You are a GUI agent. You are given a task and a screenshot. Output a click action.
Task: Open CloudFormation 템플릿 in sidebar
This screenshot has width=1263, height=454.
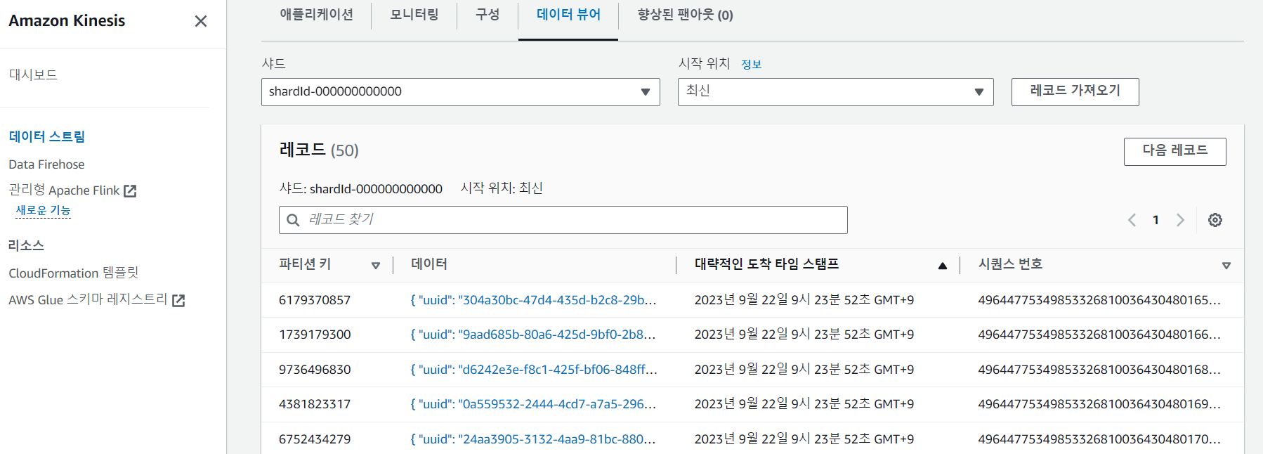[x=73, y=273]
